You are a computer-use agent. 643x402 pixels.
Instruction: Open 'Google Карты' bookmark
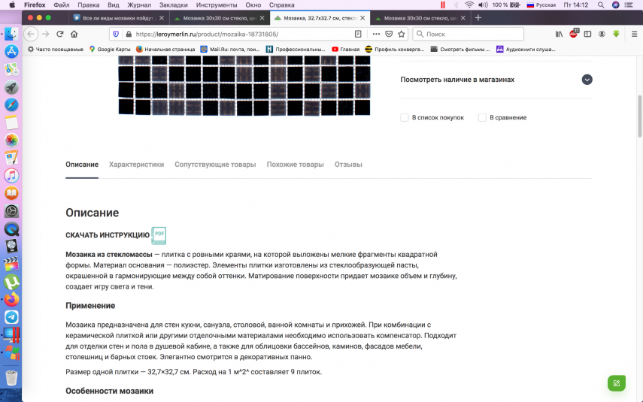coord(110,49)
